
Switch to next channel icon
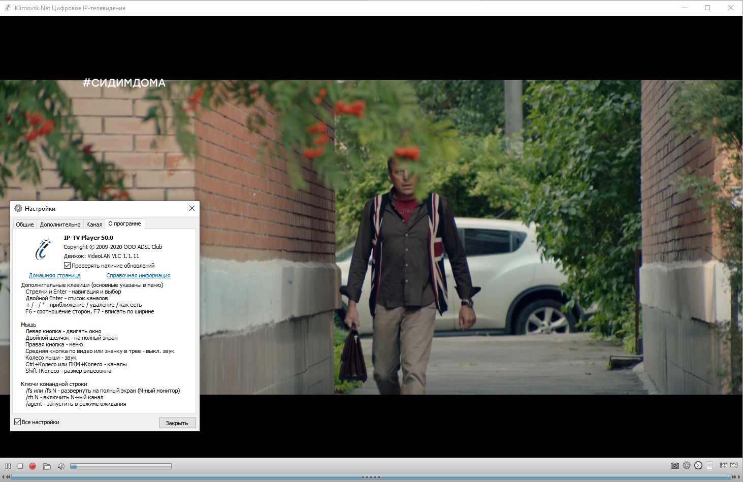click(734, 465)
